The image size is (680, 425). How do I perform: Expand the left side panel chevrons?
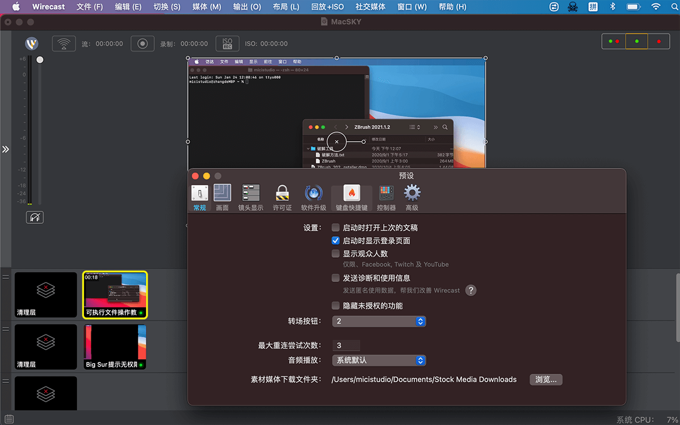6,149
